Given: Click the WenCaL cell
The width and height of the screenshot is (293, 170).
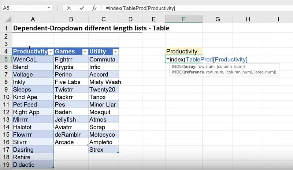Looking at the screenshot, I should click(32, 60).
